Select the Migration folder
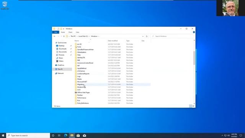 click(x=81, y=84)
